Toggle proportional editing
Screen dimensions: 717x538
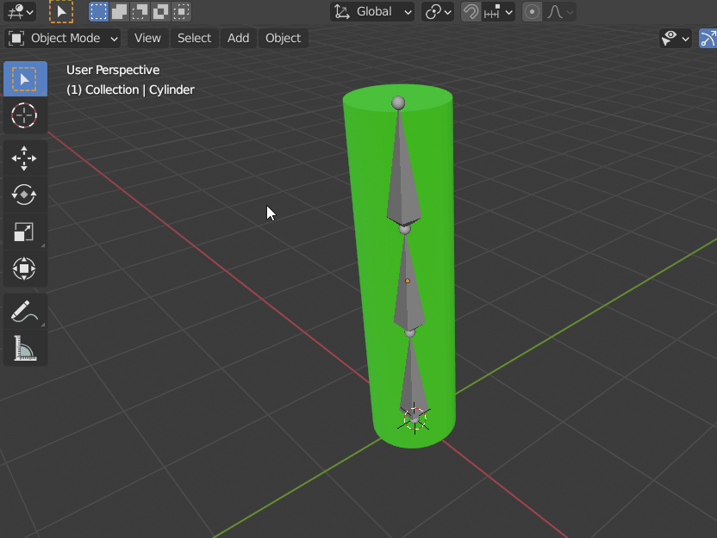532,11
